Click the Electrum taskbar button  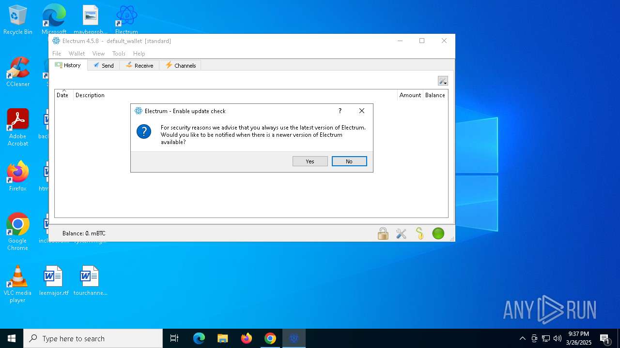click(294, 338)
